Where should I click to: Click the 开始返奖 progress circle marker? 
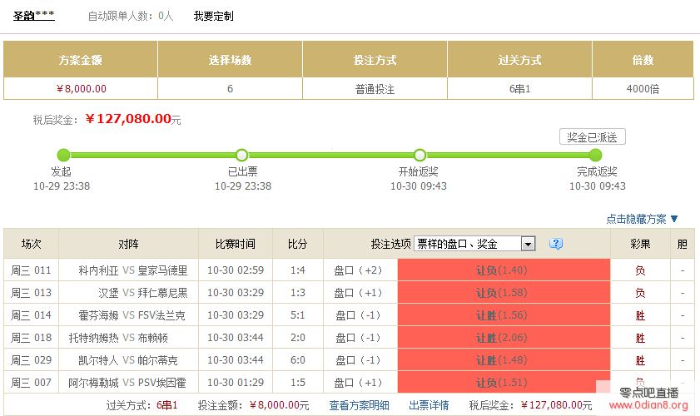pos(420,155)
